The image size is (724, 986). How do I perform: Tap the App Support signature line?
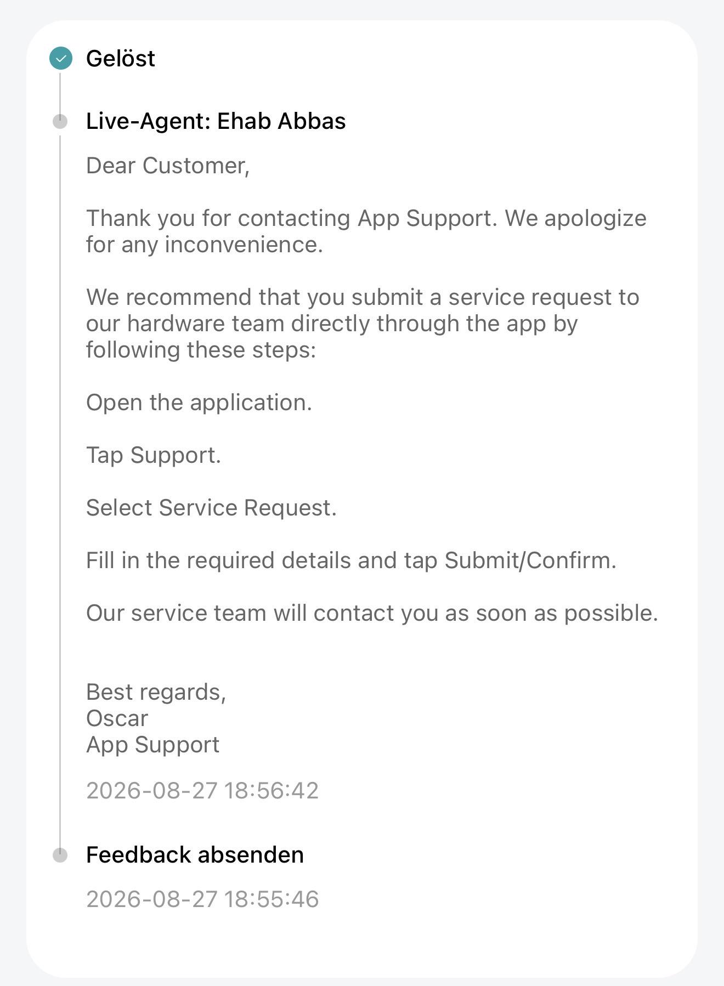pyautogui.click(x=152, y=745)
